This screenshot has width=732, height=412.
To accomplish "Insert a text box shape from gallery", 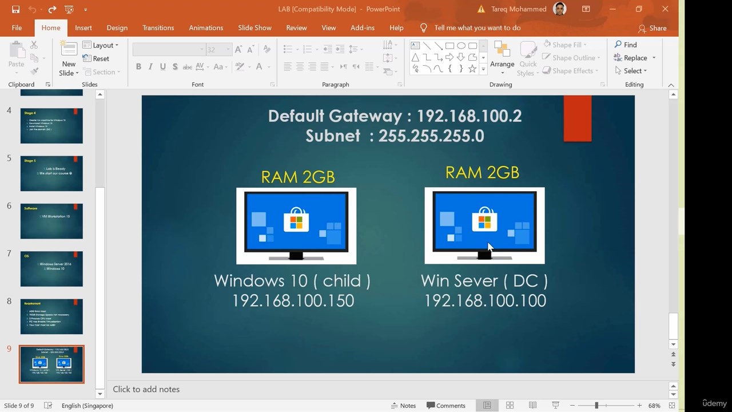I will click(x=416, y=46).
